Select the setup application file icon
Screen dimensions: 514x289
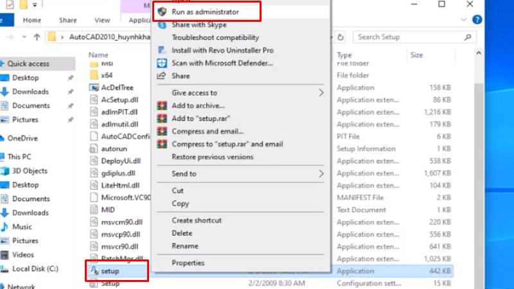(x=94, y=271)
